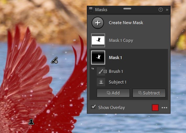The image size is (186, 133).
Task: Select the subject pin on the wing
Action: [x=31, y=122]
